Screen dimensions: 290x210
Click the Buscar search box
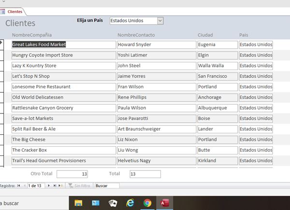[107, 185]
